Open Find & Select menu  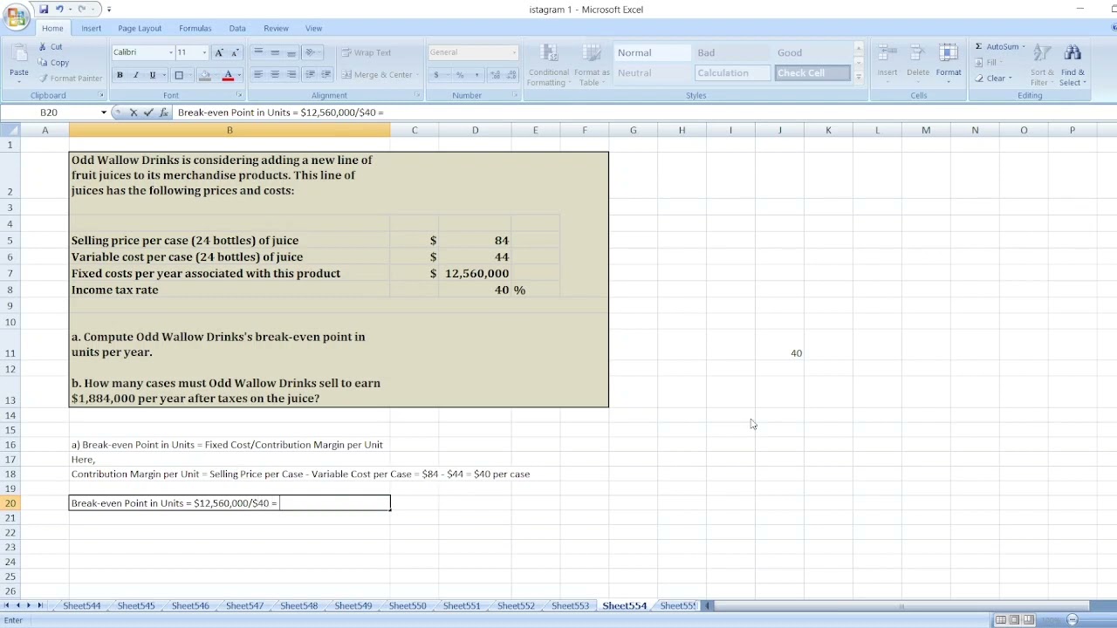tap(1073, 65)
